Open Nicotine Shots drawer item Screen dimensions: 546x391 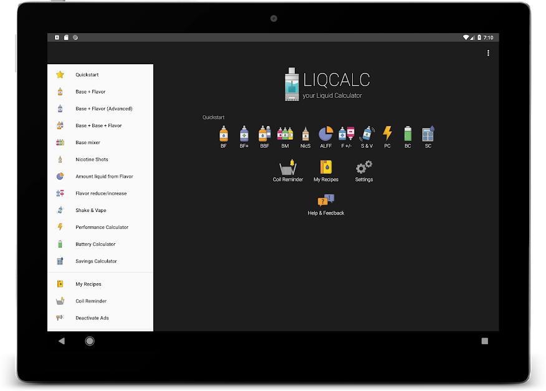[100, 159]
